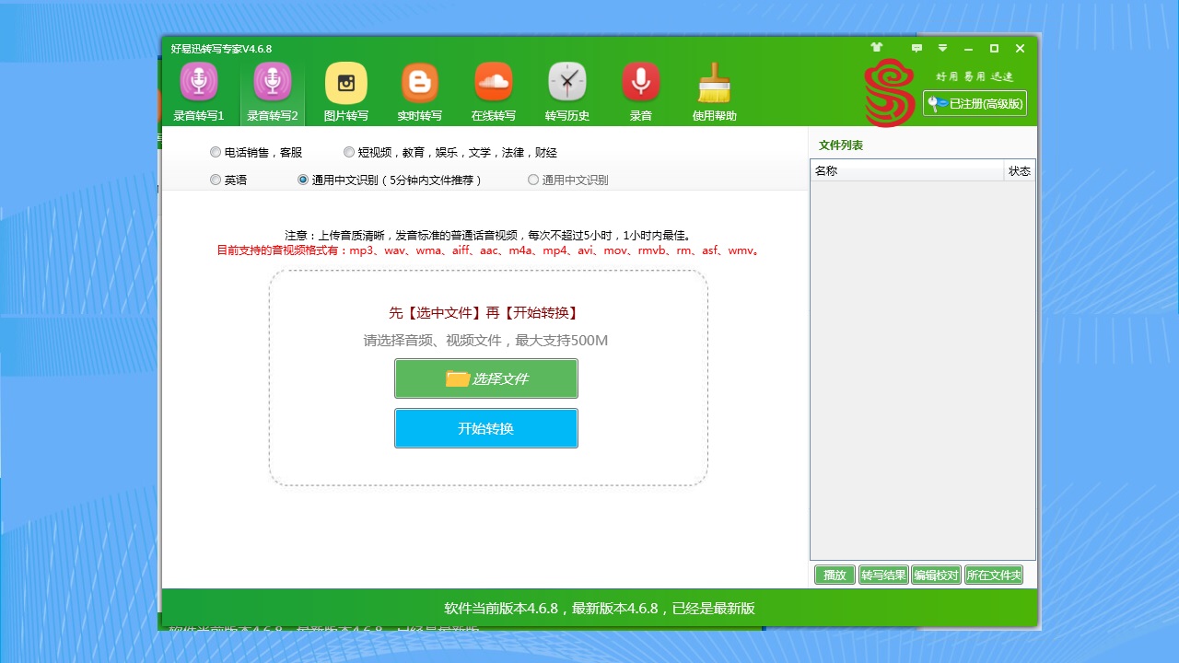Viewport: 1179px width, 663px height.
Task: Select the 图片转写 image transcription icon
Action: tap(345, 89)
